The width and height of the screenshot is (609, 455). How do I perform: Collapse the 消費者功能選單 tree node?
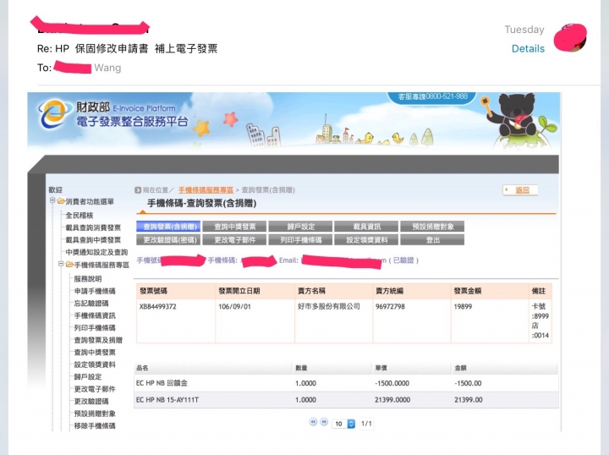pyautogui.click(x=52, y=200)
